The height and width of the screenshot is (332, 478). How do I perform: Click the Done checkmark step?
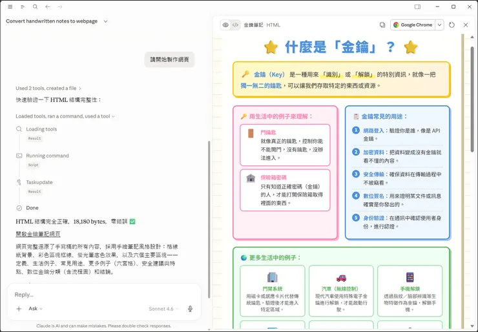point(27,208)
